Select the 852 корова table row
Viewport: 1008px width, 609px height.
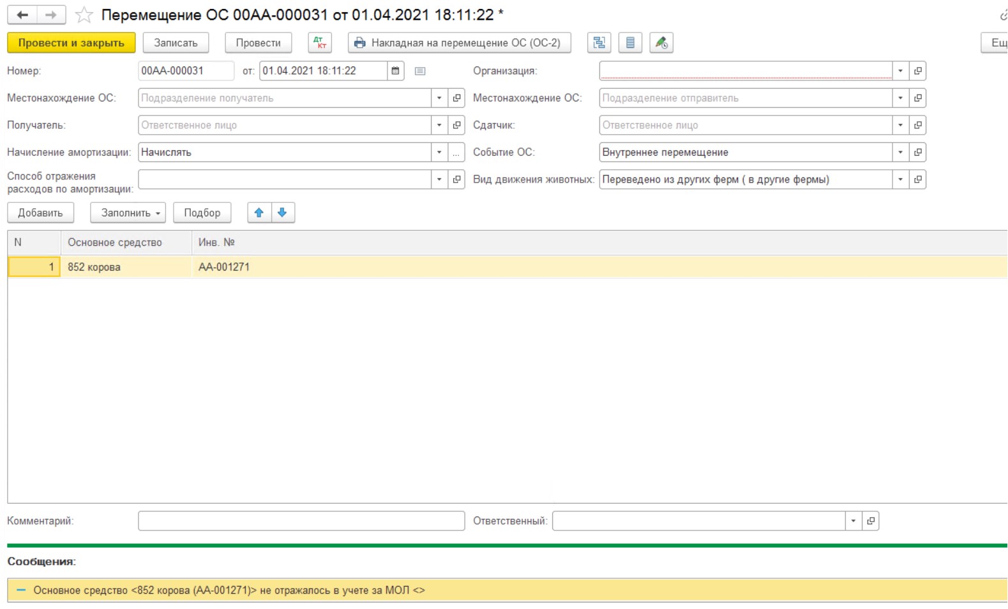tap(94, 267)
